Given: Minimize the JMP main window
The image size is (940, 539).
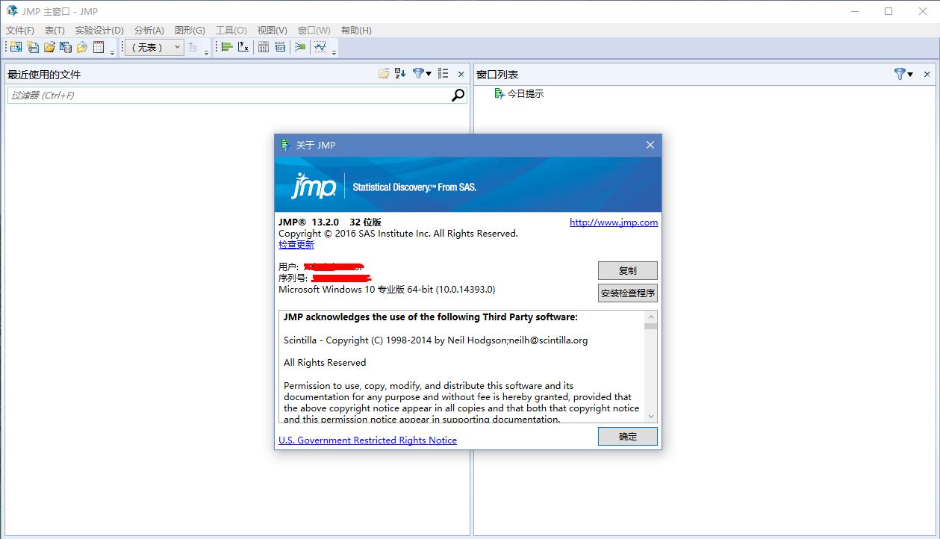Looking at the screenshot, I should click(x=854, y=11).
